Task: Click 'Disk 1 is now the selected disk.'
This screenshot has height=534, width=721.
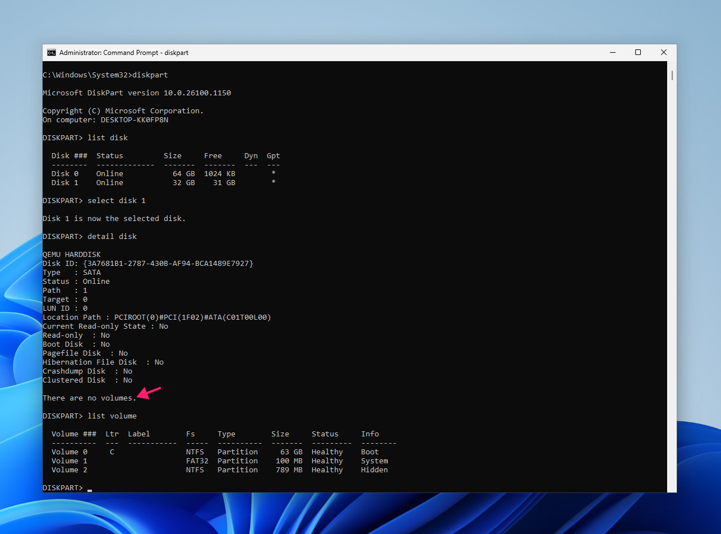Action: (x=114, y=218)
